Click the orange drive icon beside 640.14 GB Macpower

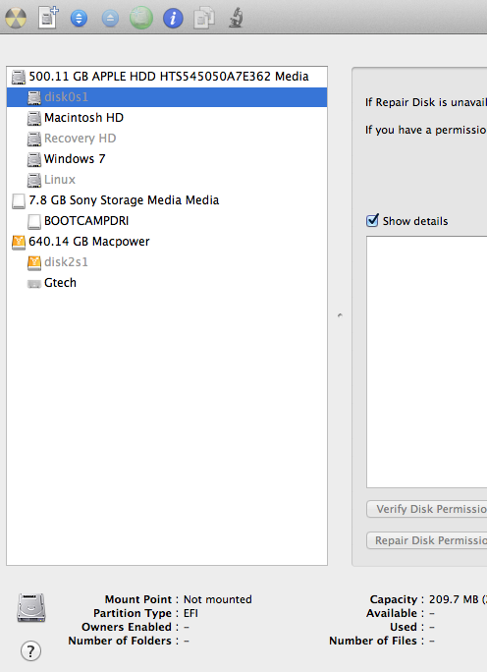[x=19, y=242]
